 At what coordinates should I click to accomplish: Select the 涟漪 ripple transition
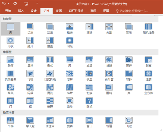[148, 76]
